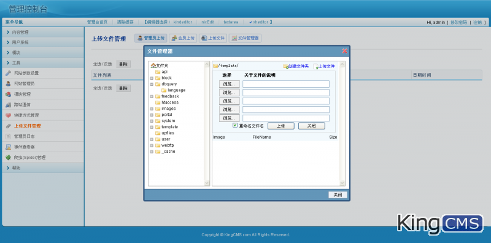491x243 pixels.
Task: Click the FileName column header in dialog
Action: click(x=262, y=137)
